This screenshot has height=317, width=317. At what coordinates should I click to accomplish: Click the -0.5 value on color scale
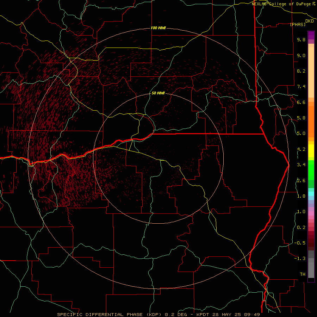300,243
